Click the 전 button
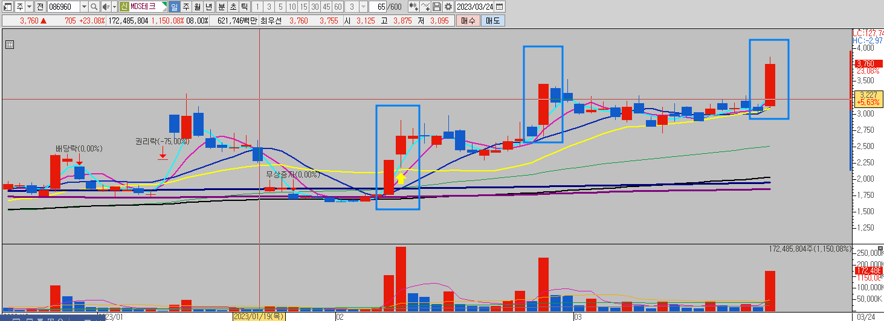884x321 pixels. click(x=40, y=7)
